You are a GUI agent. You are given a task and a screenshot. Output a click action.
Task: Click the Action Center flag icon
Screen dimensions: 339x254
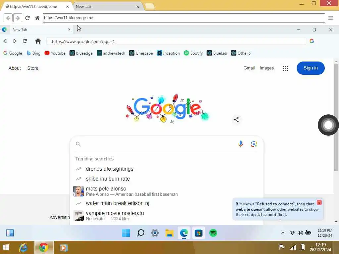point(281,247)
